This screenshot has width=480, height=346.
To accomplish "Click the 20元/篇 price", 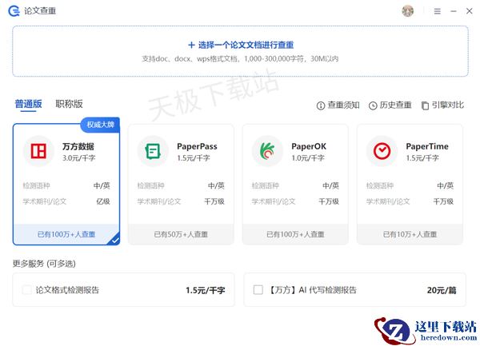I will click(x=442, y=290).
